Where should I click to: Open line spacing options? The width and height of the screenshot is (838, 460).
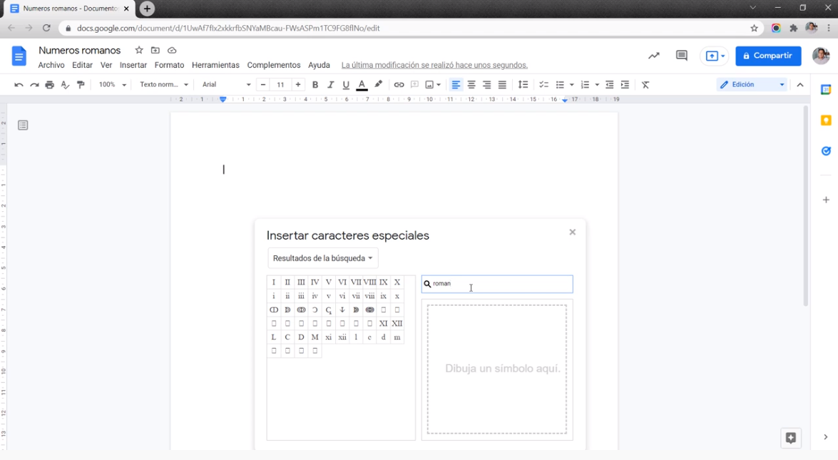[x=523, y=85]
